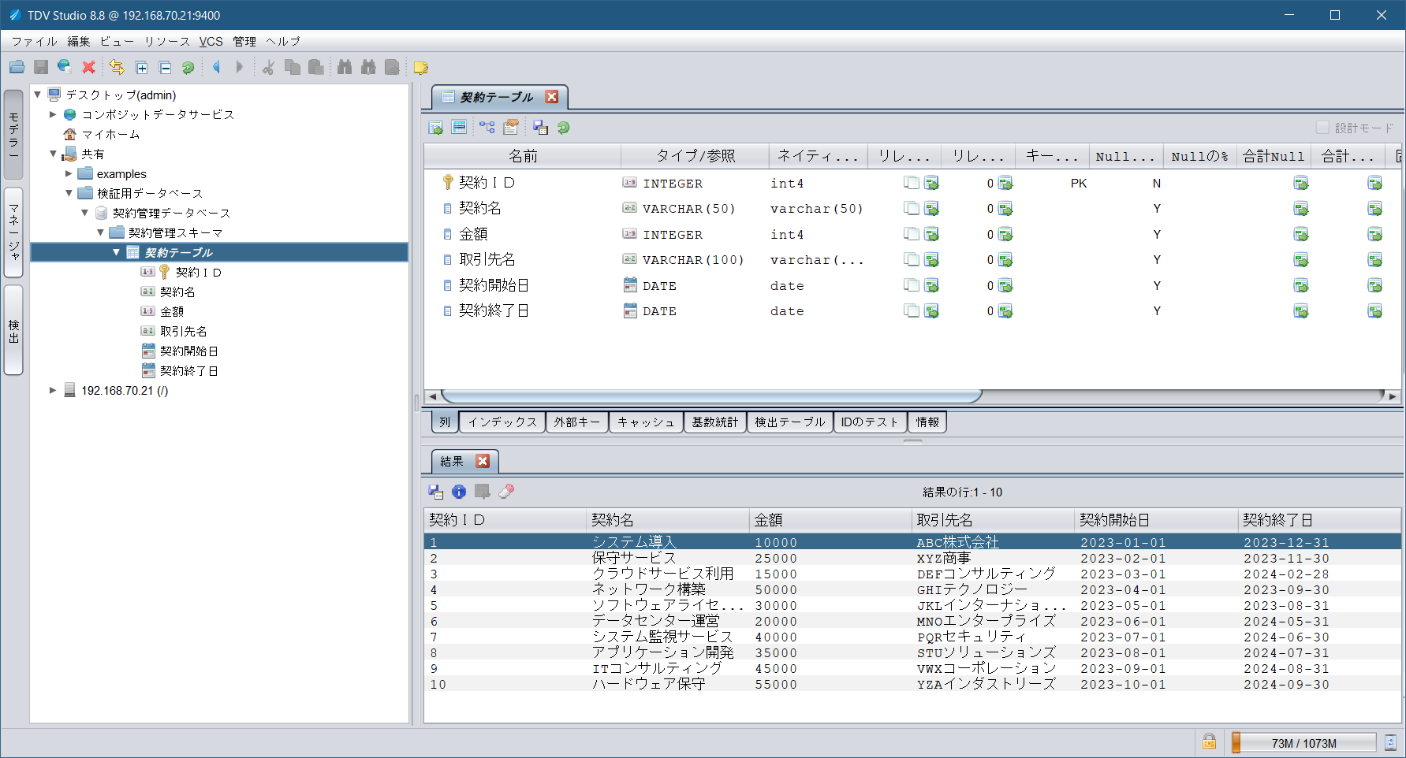1406x758 pixels.
Task: Toggle the checkbox in the 契約開始日 row
Action: 912,286
